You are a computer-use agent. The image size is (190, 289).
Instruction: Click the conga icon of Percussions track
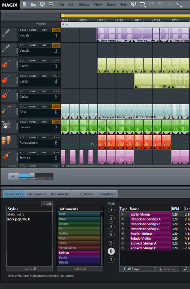pos(6,140)
